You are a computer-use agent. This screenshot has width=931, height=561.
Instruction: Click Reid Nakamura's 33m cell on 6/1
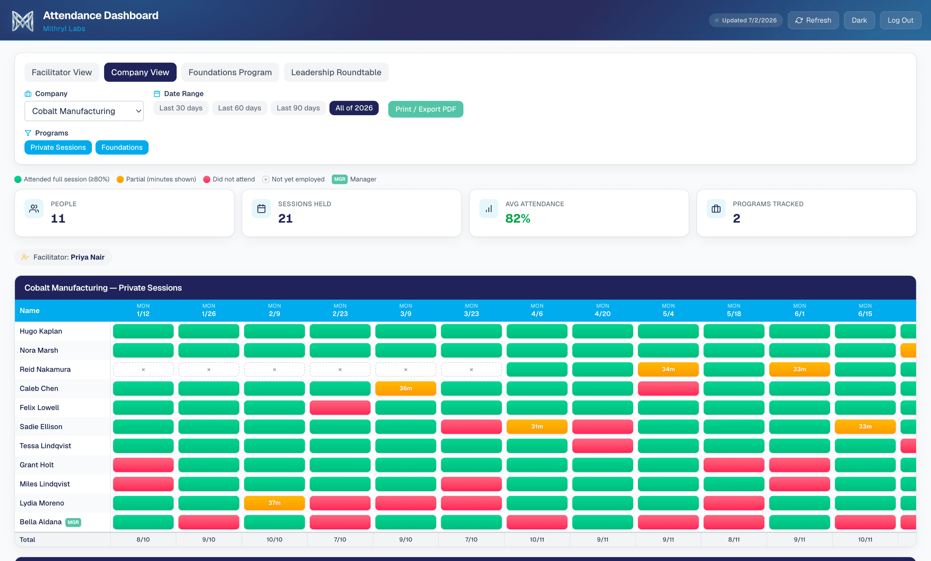pyautogui.click(x=799, y=369)
